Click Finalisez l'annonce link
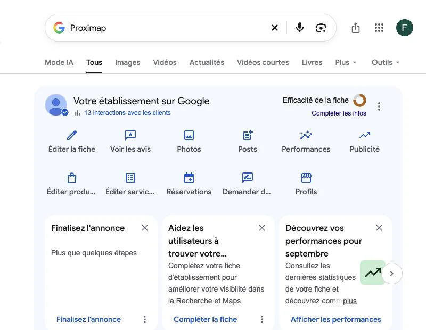This screenshot has height=330, width=426. (88, 319)
